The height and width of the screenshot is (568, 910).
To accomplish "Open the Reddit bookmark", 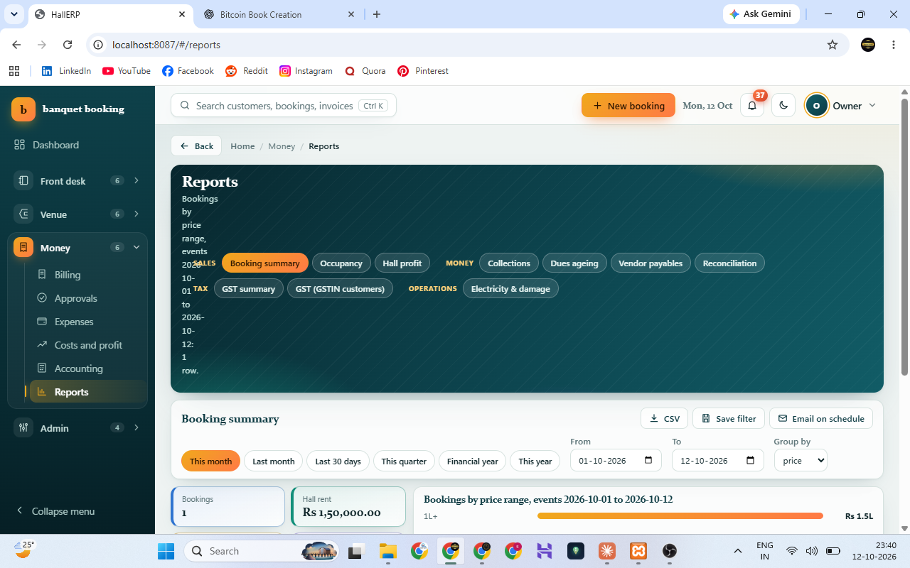I will click(x=247, y=71).
